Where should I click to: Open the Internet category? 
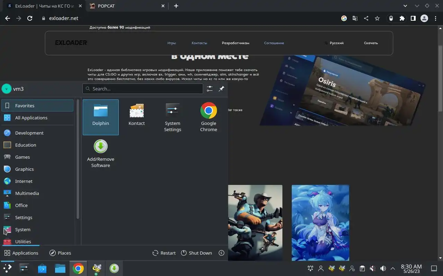pyautogui.click(x=37, y=181)
